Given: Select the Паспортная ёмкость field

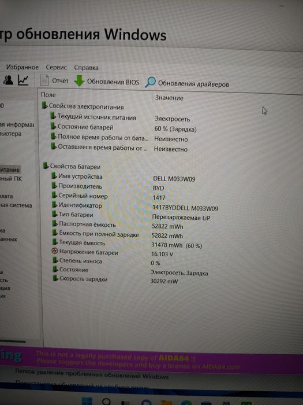Looking at the screenshot, I should (x=87, y=224).
